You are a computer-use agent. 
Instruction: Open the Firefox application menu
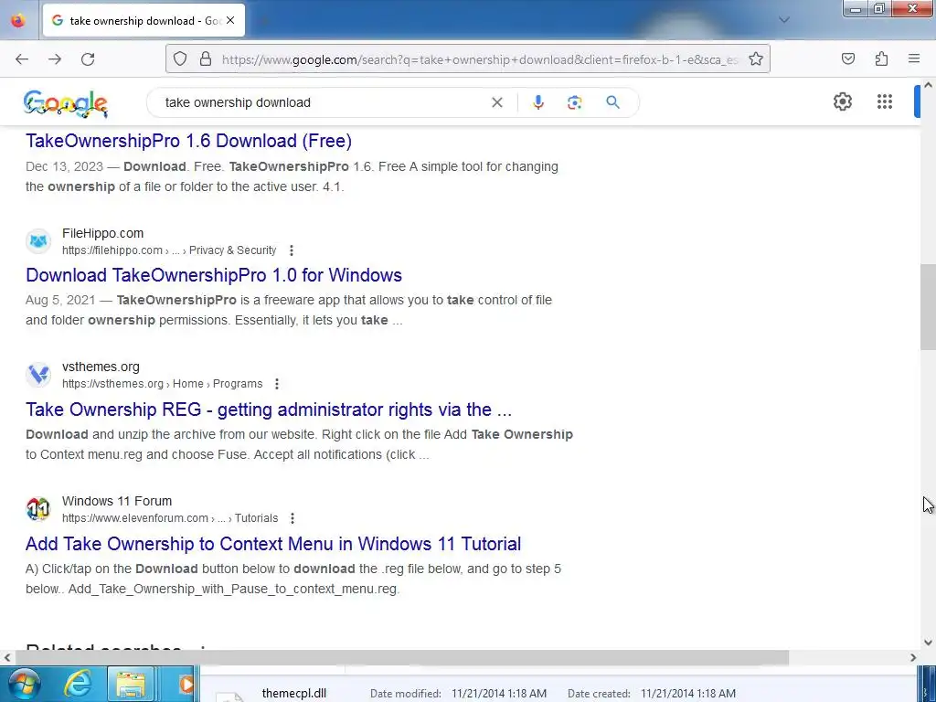click(x=914, y=58)
